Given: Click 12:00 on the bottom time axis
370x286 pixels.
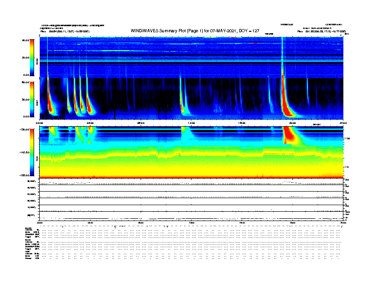Looking at the screenshot, I should (x=192, y=222).
